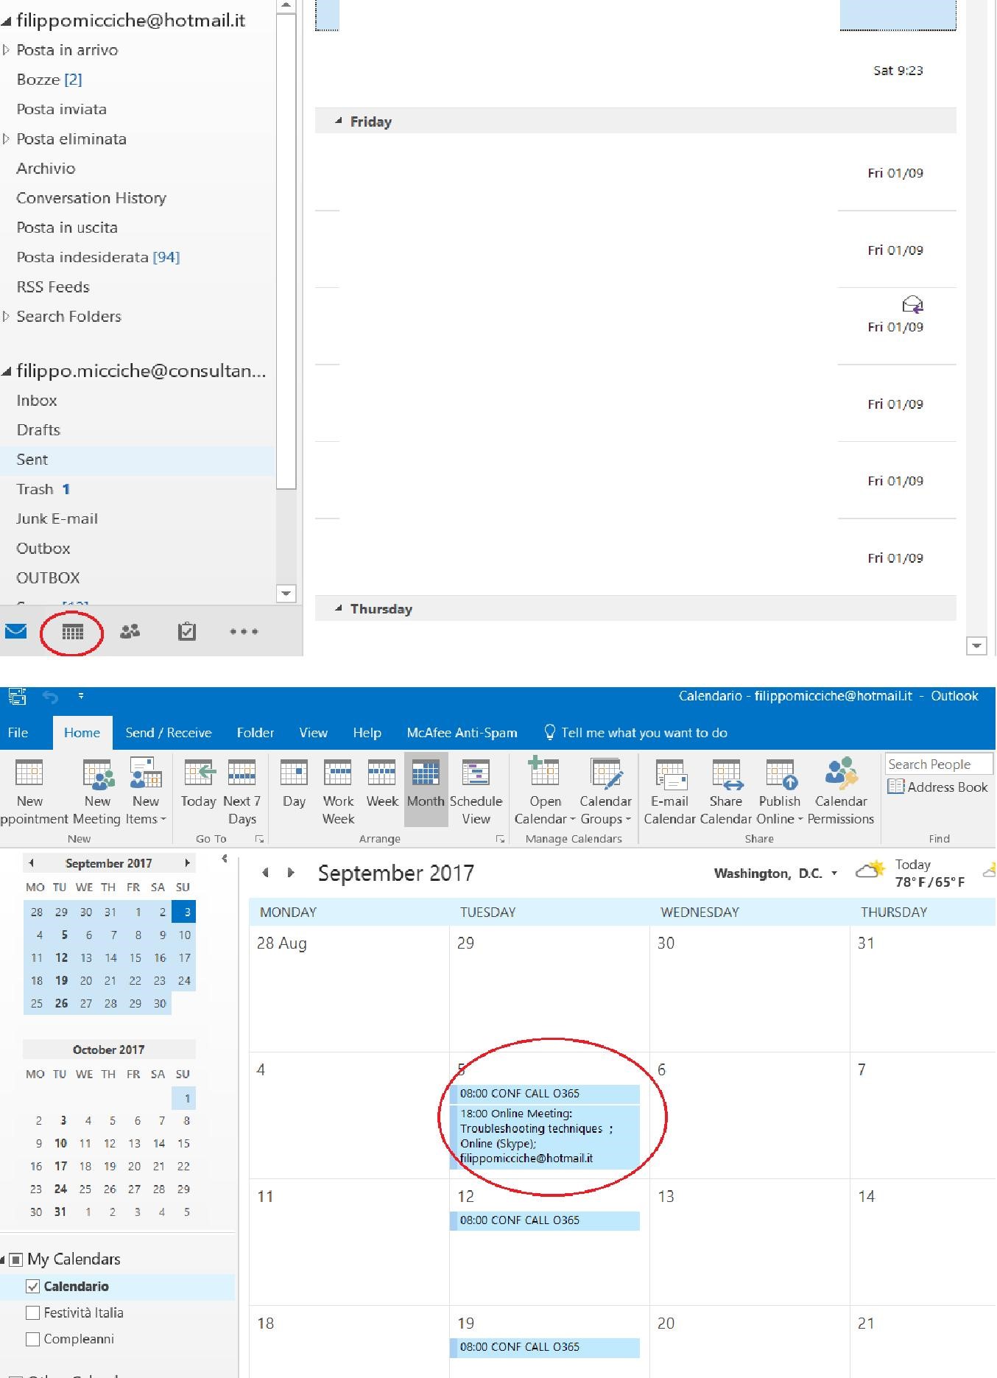Jump to Today in calendar ribbon
The image size is (997, 1378).
pyautogui.click(x=198, y=784)
